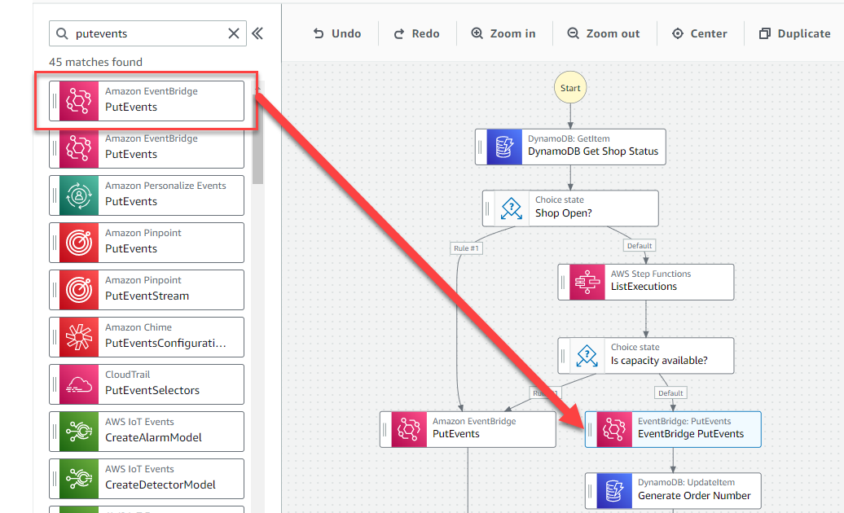
Task: Click the Generate Order Number label
Action: click(694, 496)
